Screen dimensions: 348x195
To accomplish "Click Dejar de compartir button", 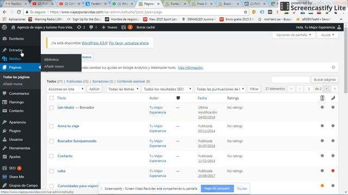I will tap(217, 188).
